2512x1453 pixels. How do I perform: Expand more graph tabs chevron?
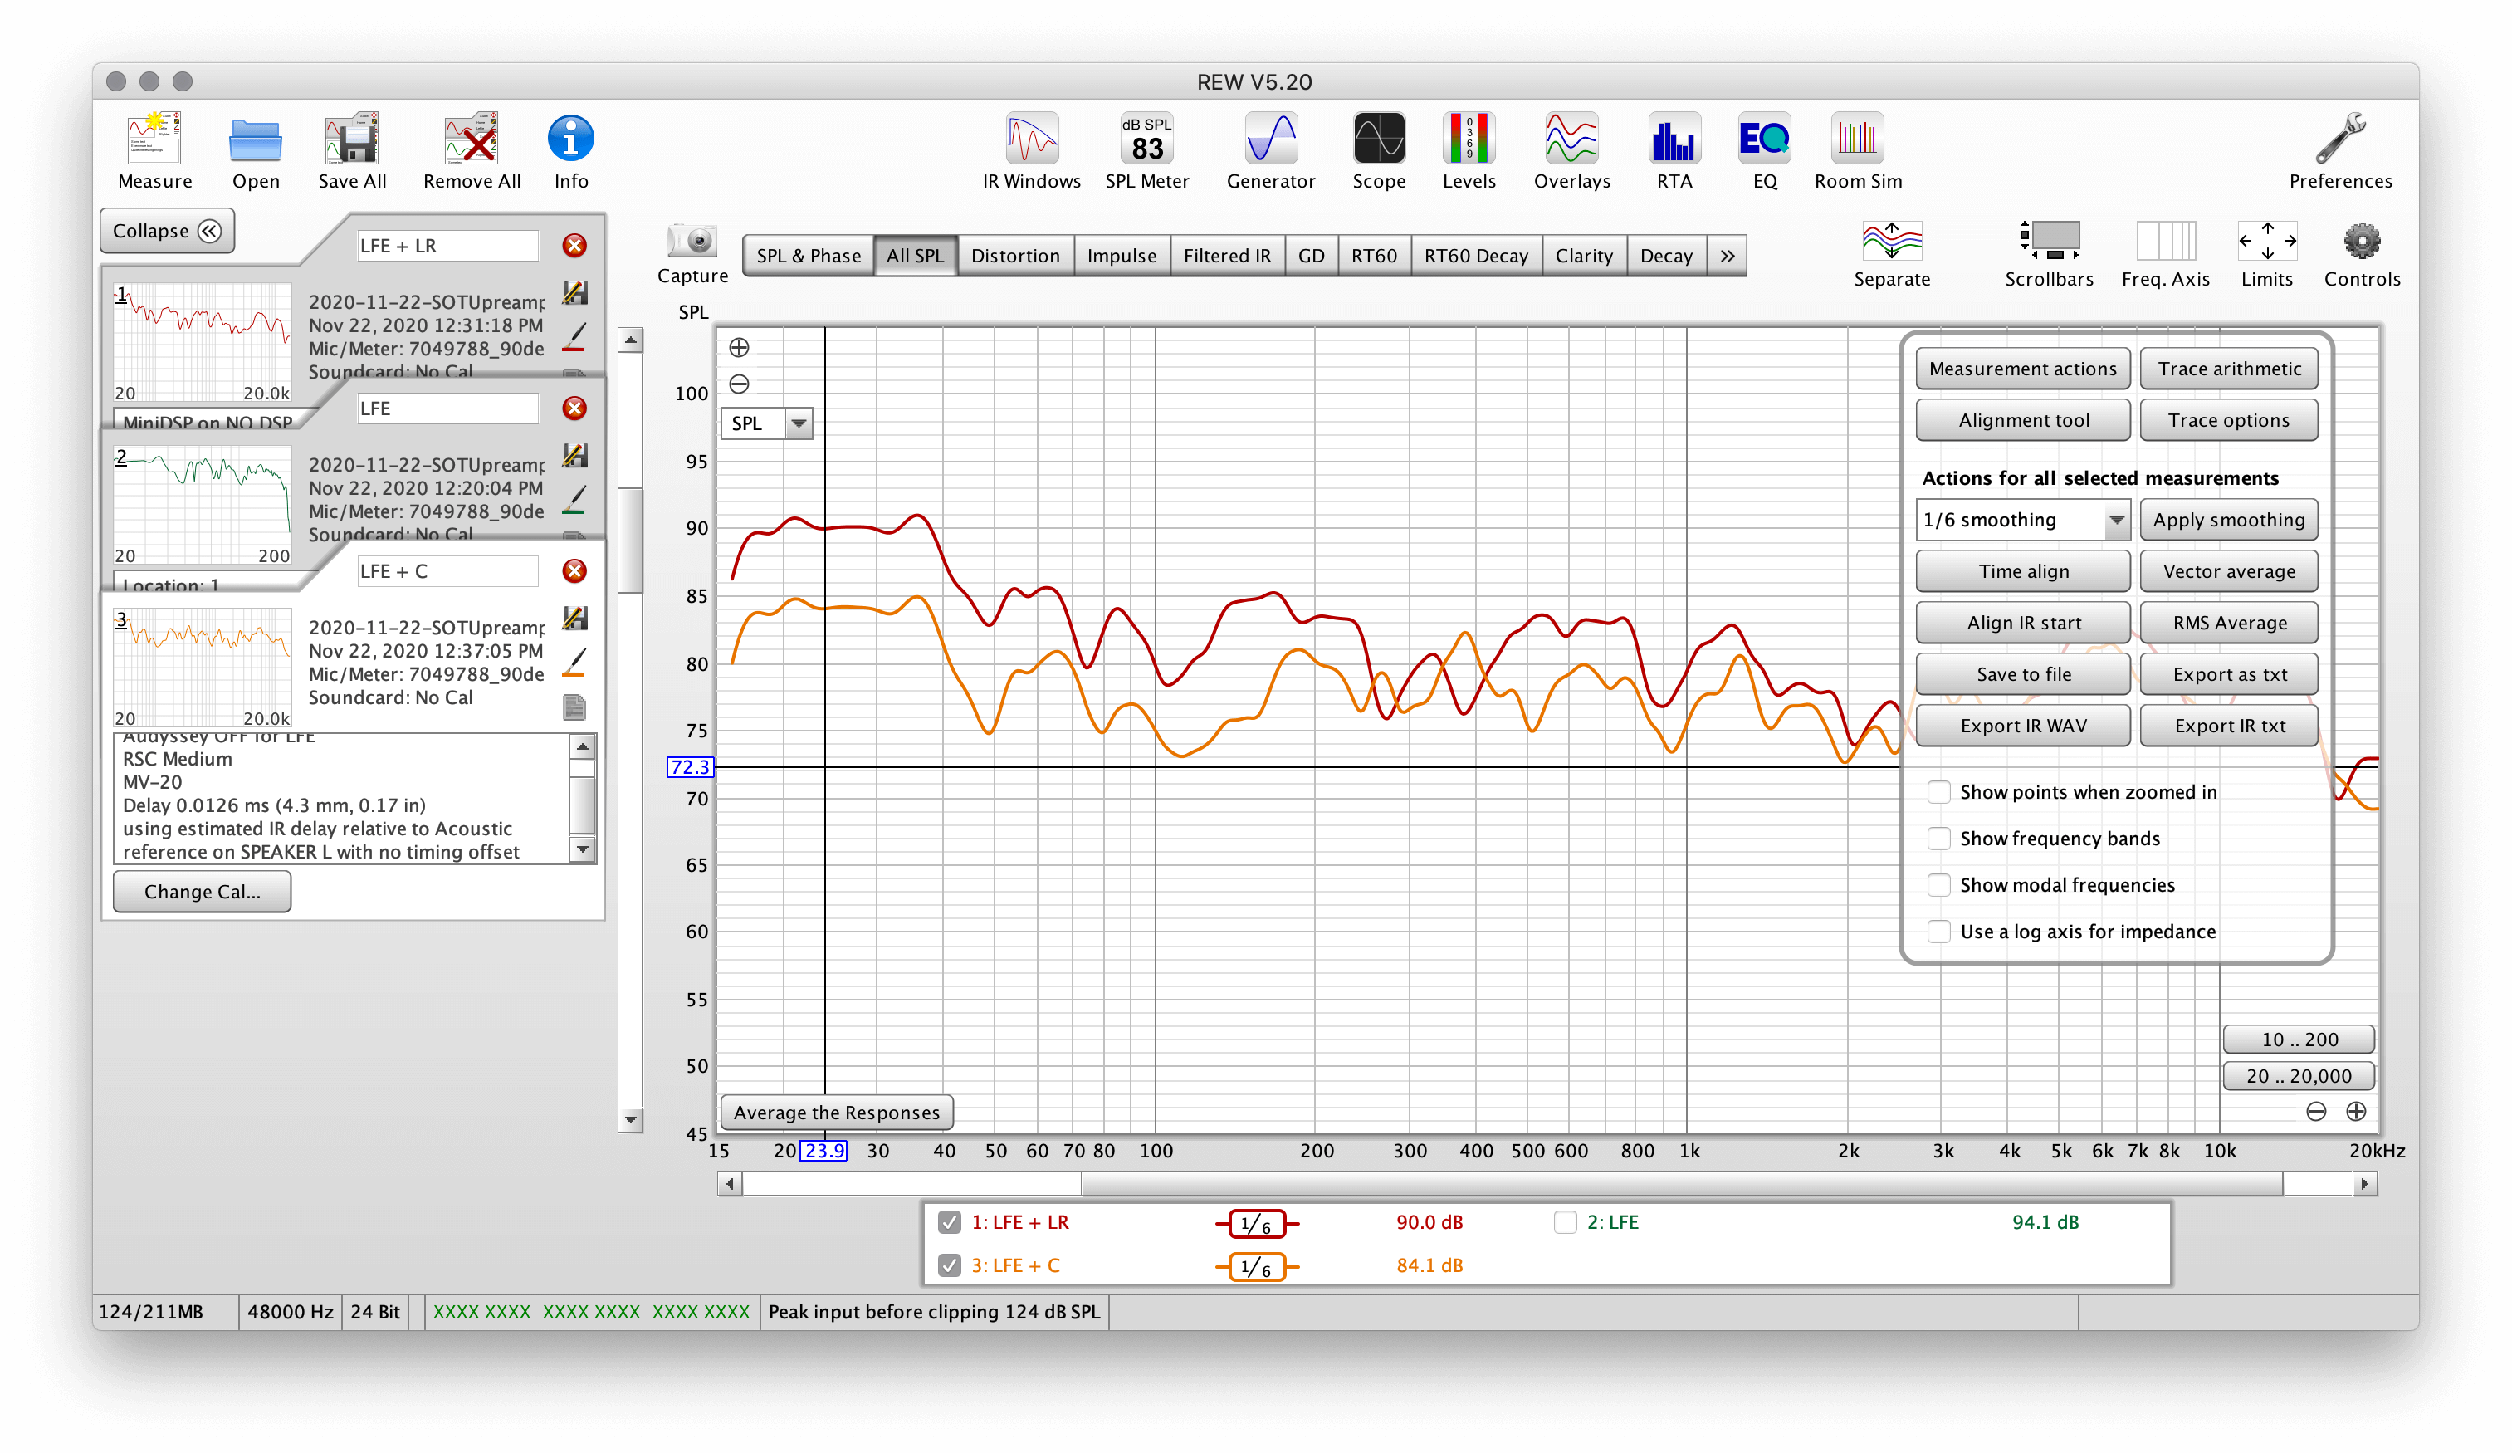click(1727, 255)
